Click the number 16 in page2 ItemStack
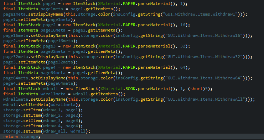264x140 pixels. [183, 25]
